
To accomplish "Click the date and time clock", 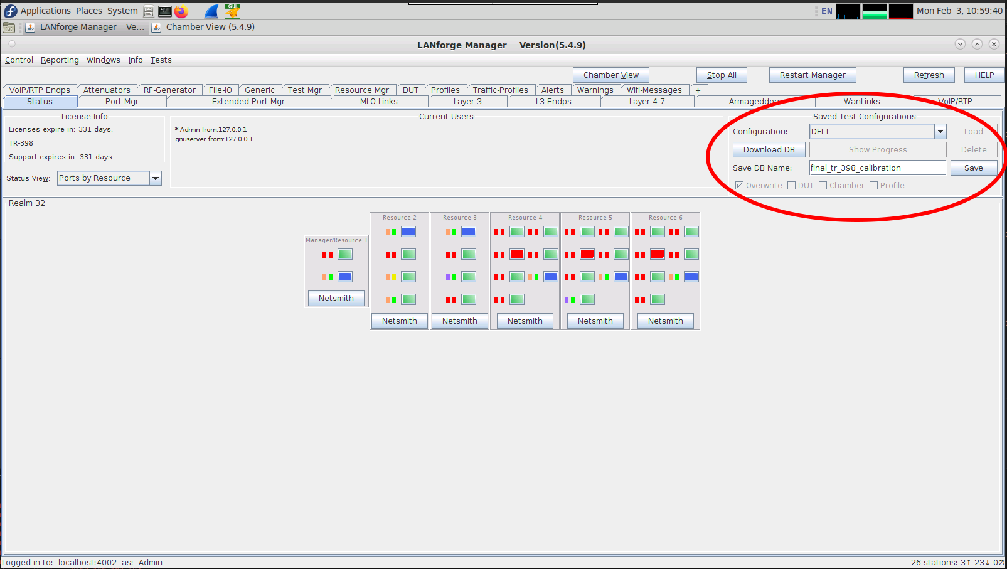I will click(x=959, y=11).
